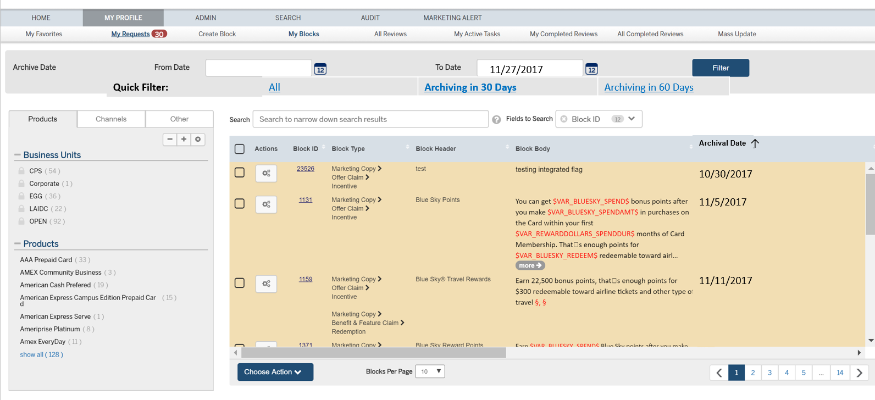Click the lock icon beside Corporate
875x400 pixels.
tap(22, 184)
